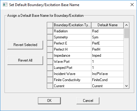
Task: Confirm with the OK button
Action: pos(49,101)
